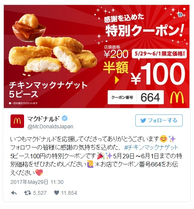This screenshot has height=209, width=194.
Task: Click the verified badge next to マクドナルド
Action: coord(65,118)
